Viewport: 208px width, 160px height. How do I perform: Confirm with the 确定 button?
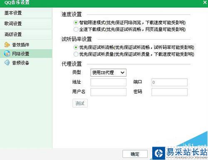click(x=135, y=154)
